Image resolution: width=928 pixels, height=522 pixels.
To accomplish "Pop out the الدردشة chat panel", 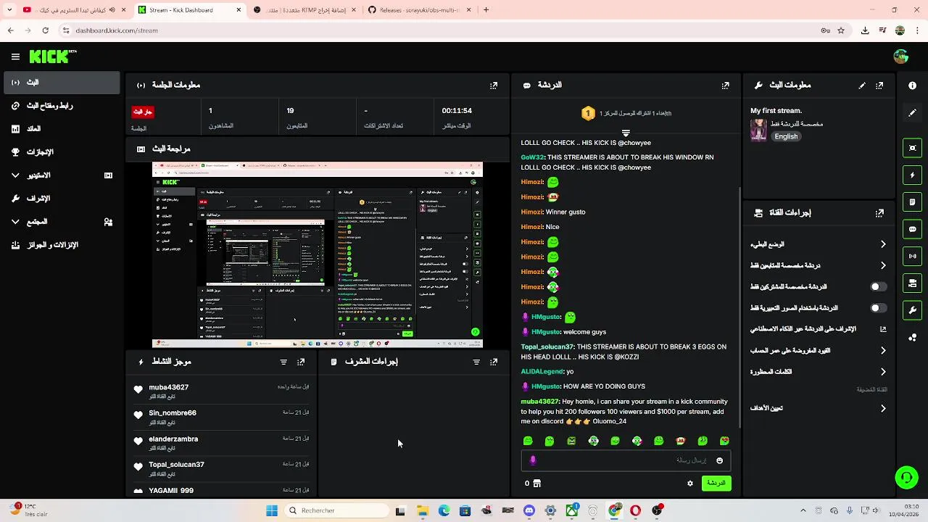I will click(x=725, y=85).
